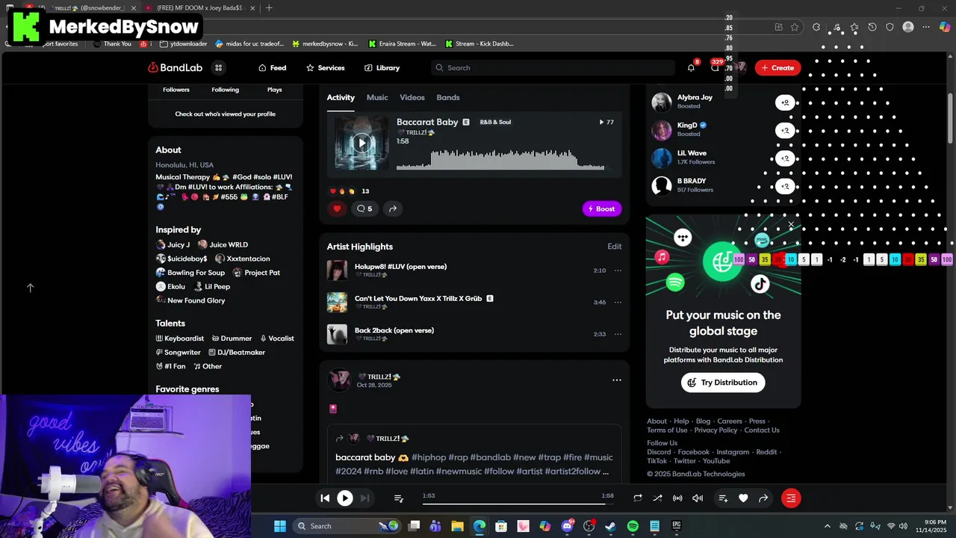956x538 pixels.
Task: Open options for Holupw8! #LUV track
Action: (x=618, y=270)
